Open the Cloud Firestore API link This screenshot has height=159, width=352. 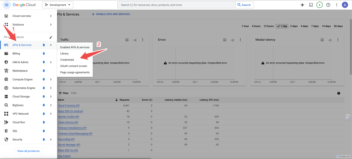[68, 105]
